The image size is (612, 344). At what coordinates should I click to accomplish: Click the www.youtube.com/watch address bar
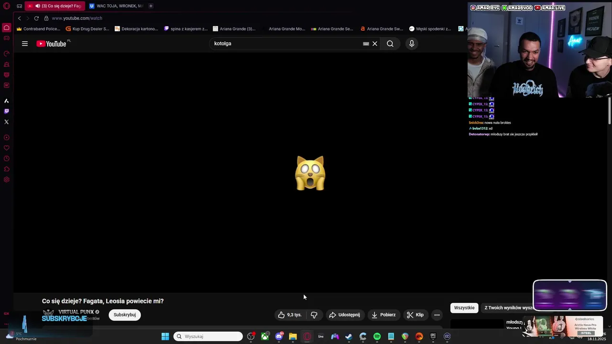(x=76, y=18)
